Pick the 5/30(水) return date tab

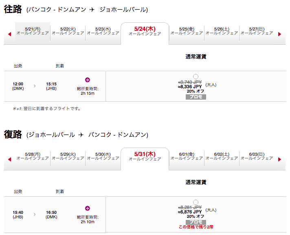pos(103,157)
